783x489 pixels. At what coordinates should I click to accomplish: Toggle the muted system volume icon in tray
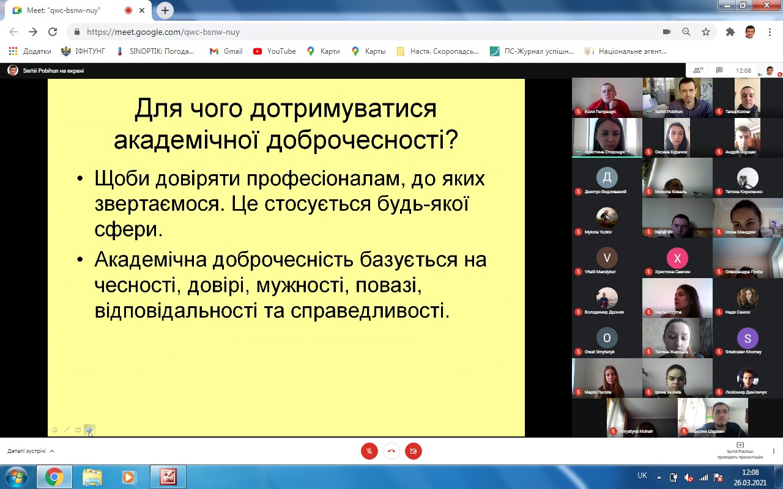pos(689,477)
